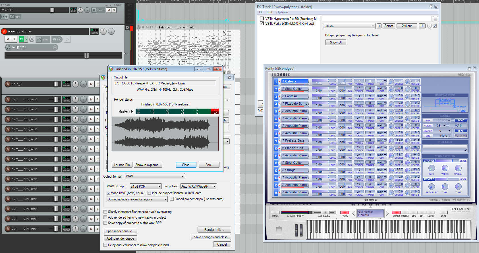Click the Launch File button
The height and width of the screenshot is (253, 479).
click(x=122, y=165)
